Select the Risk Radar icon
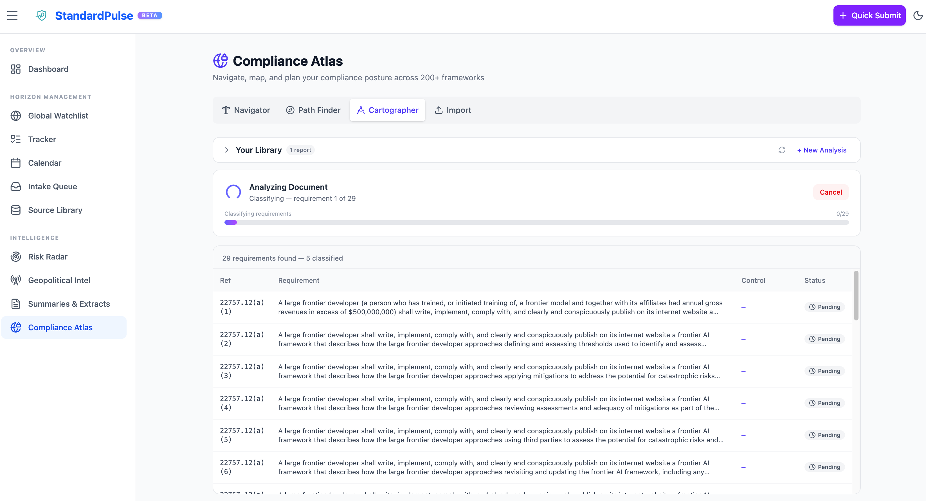The height and width of the screenshot is (501, 926). [x=15, y=257]
